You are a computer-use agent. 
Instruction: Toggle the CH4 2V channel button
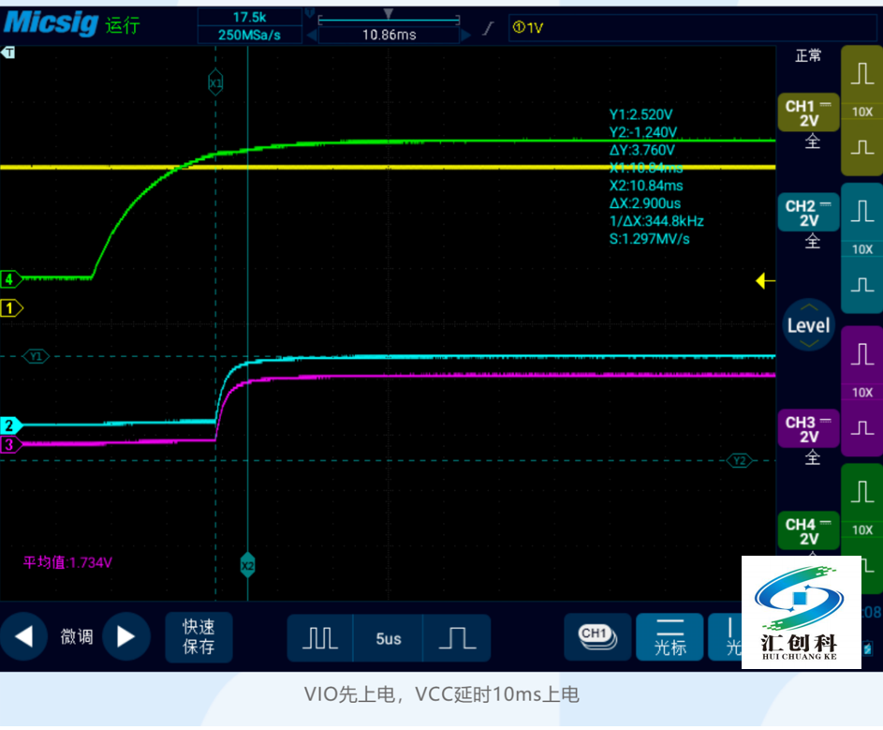pyautogui.click(x=808, y=531)
